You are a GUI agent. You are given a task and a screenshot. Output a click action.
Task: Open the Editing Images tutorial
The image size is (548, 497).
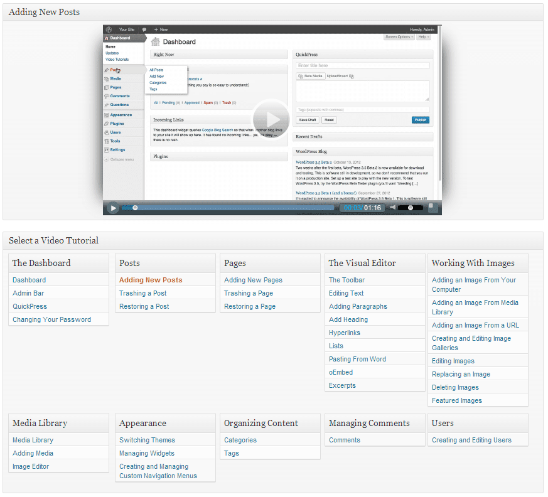coord(453,361)
